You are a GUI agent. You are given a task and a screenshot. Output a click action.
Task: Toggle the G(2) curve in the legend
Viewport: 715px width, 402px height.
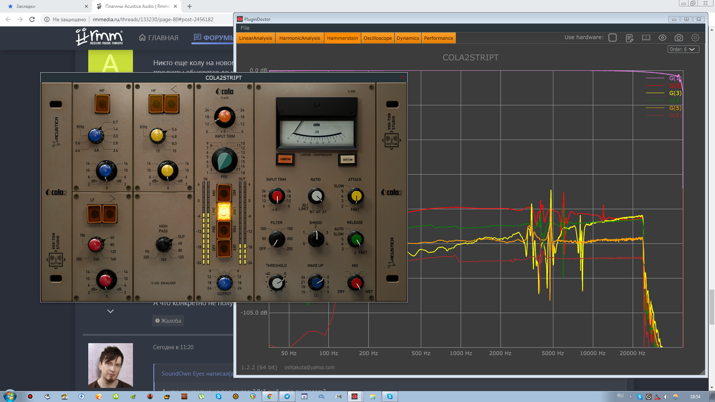coord(675,86)
